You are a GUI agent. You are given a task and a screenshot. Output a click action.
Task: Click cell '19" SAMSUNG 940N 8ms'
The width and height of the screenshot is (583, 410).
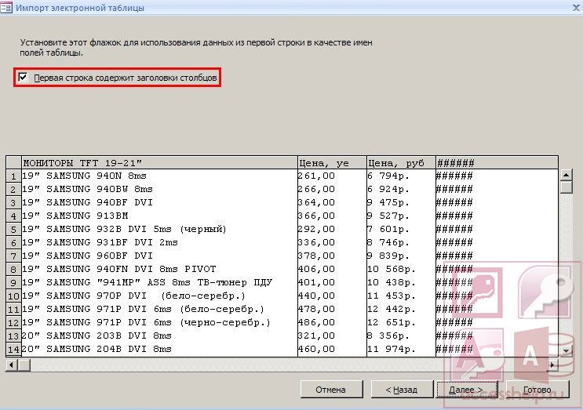[159, 176]
